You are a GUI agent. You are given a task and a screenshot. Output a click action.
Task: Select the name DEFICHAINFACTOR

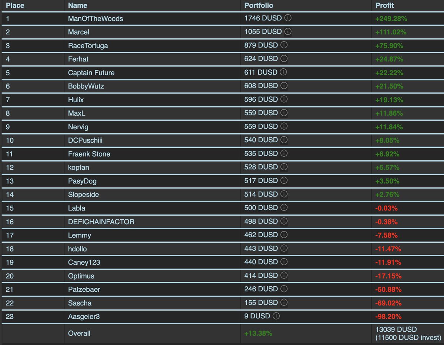[101, 222]
